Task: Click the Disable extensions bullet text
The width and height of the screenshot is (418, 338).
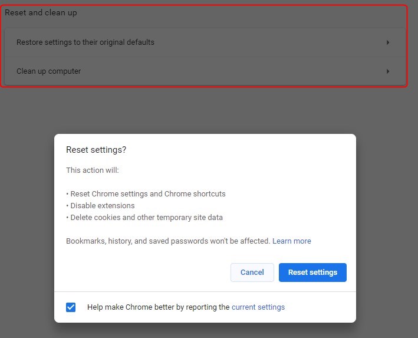Action: click(x=103, y=206)
